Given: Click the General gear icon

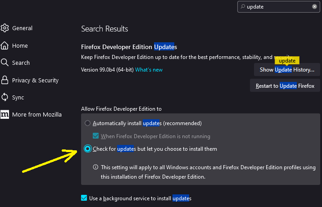Looking at the screenshot, I should 5,28.
